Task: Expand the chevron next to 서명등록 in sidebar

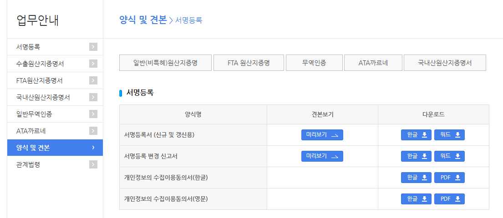Action: (93, 47)
